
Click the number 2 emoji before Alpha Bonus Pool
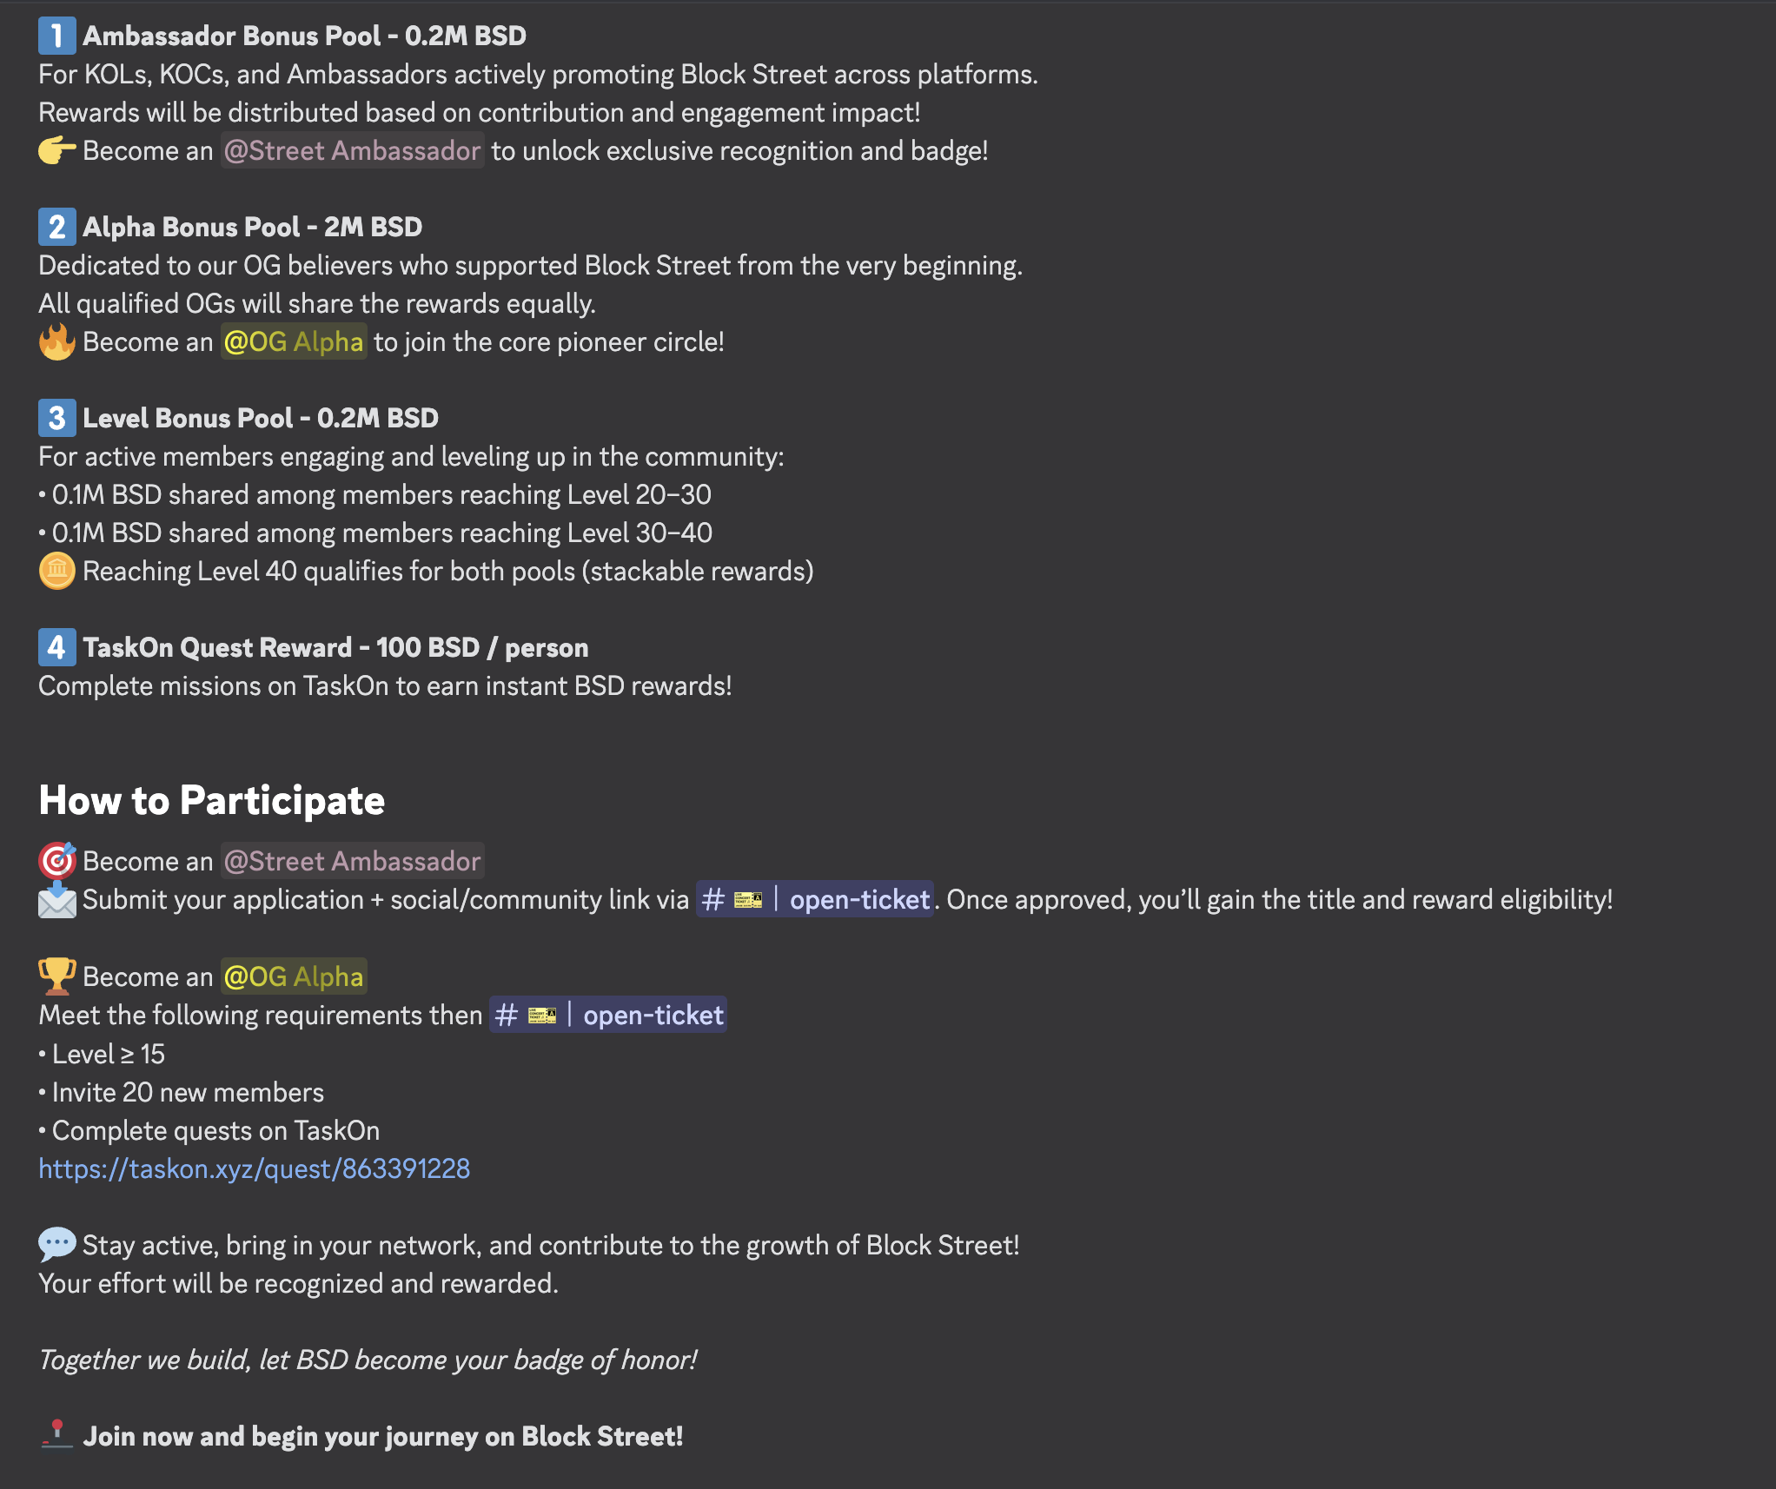pyautogui.click(x=56, y=227)
